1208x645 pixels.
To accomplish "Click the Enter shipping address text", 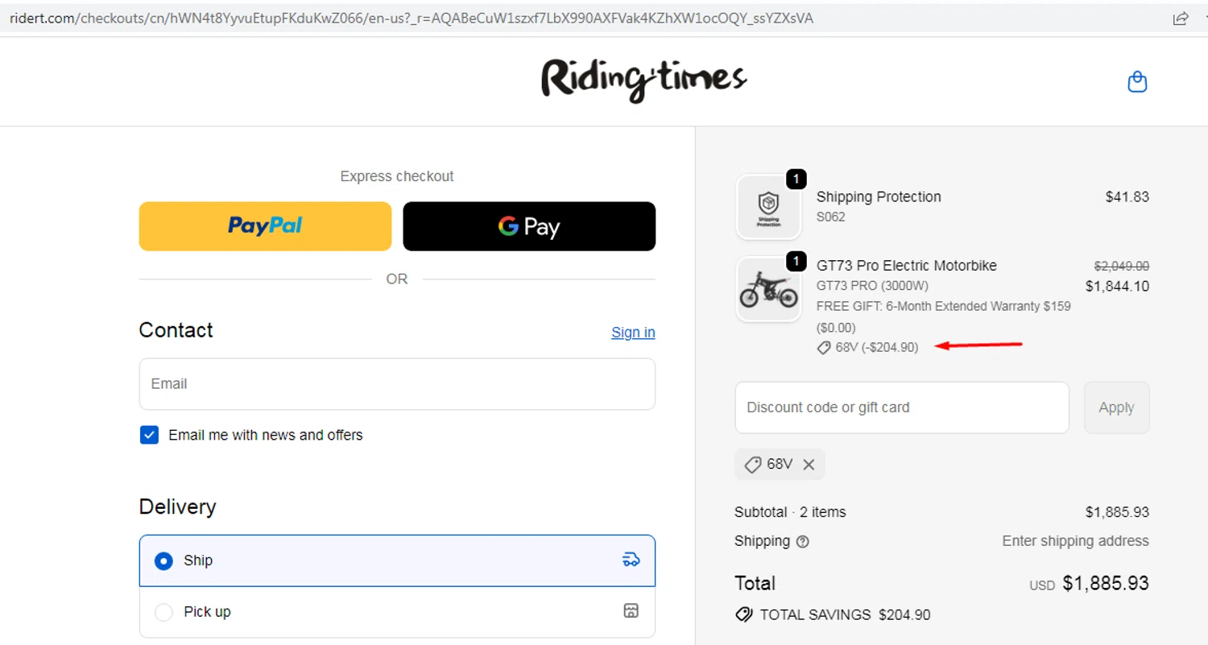I will pyautogui.click(x=1075, y=541).
